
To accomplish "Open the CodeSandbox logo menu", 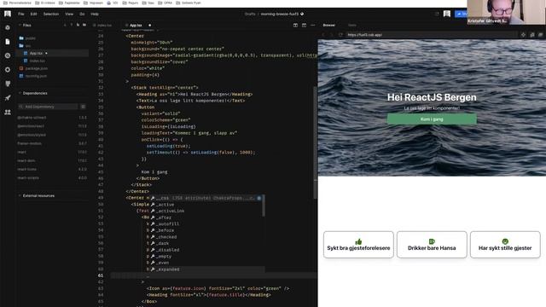I will point(8,14).
